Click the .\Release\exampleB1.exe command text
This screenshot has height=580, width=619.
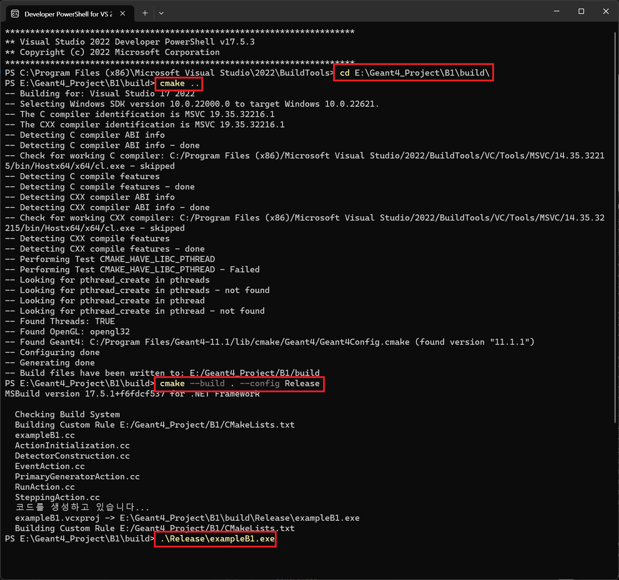(x=217, y=539)
